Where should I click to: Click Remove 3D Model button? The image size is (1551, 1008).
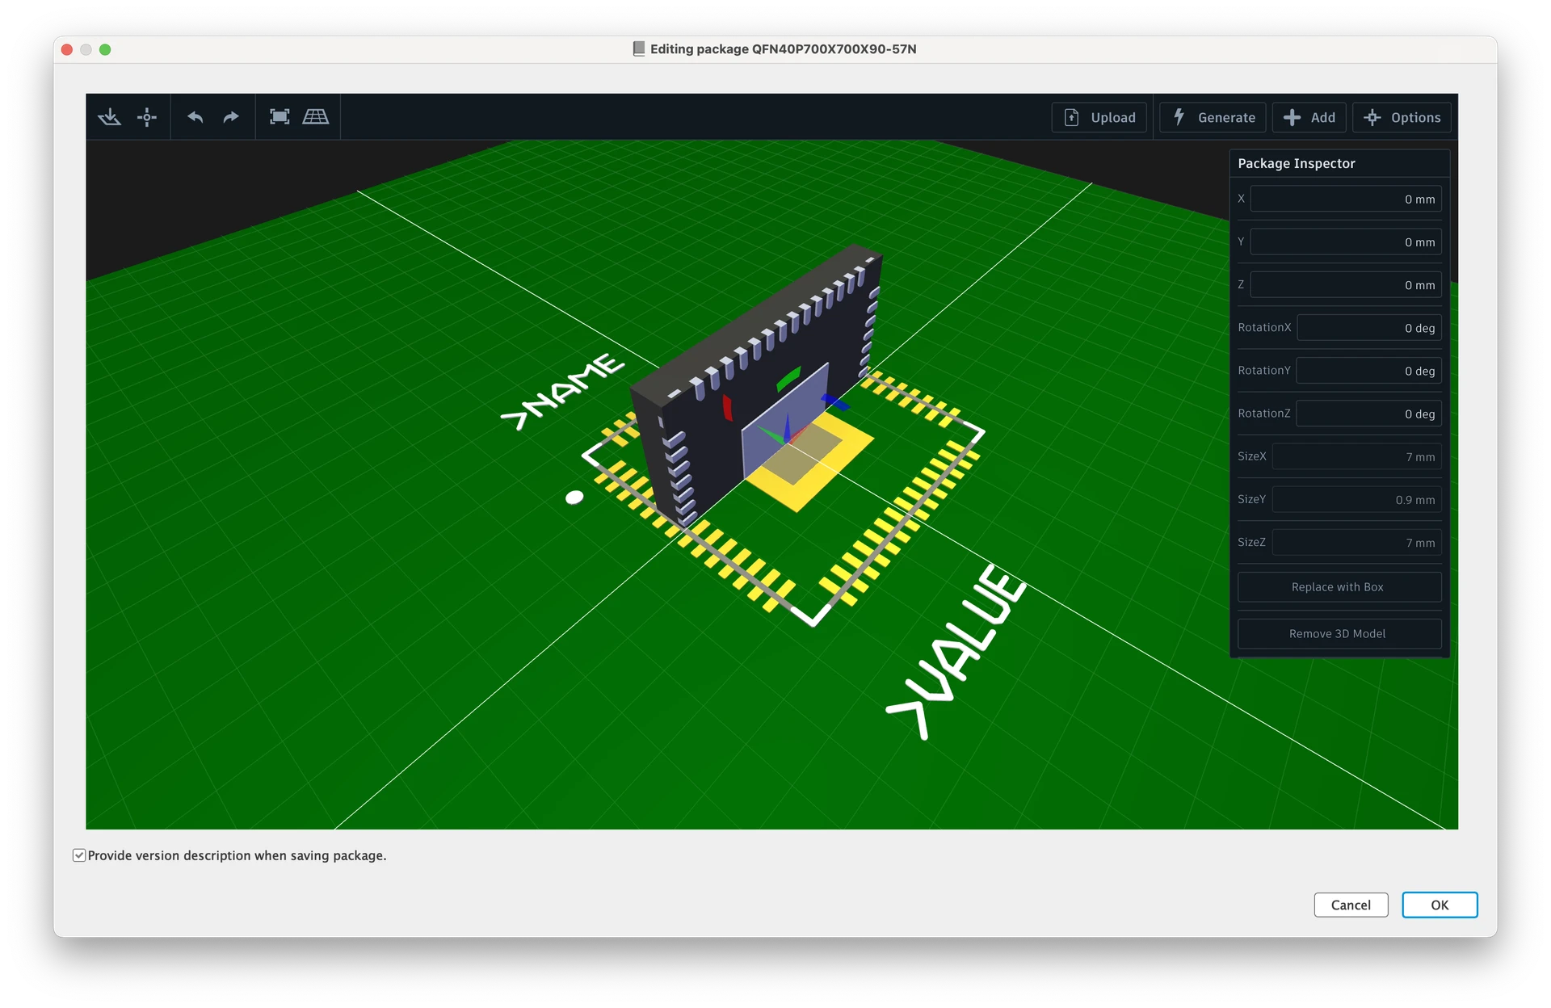[1339, 634]
